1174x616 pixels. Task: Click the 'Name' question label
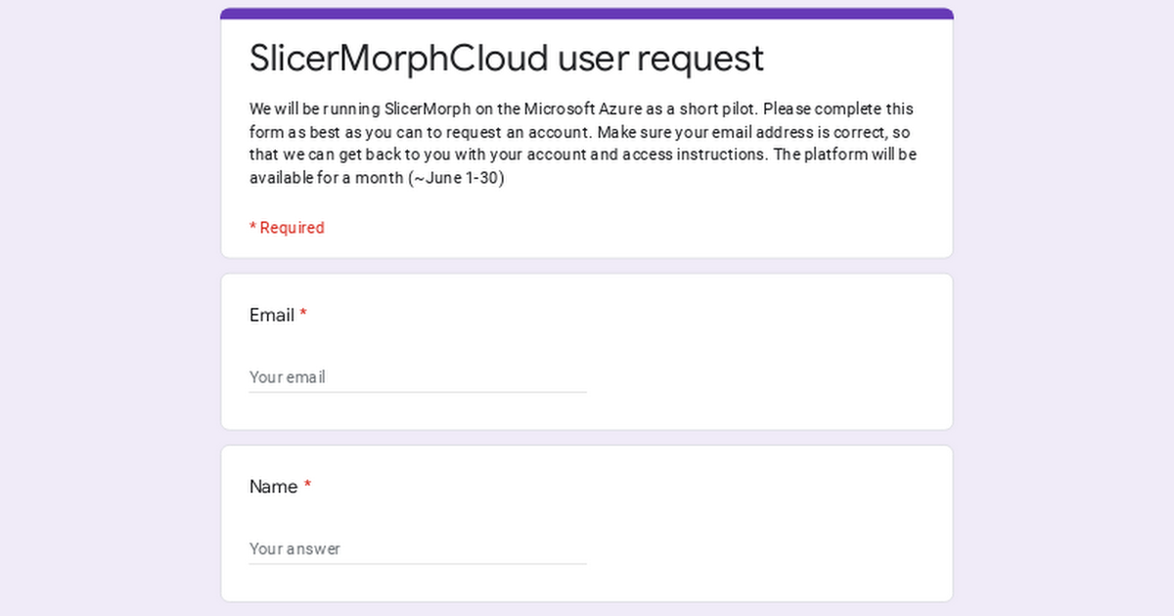point(274,487)
